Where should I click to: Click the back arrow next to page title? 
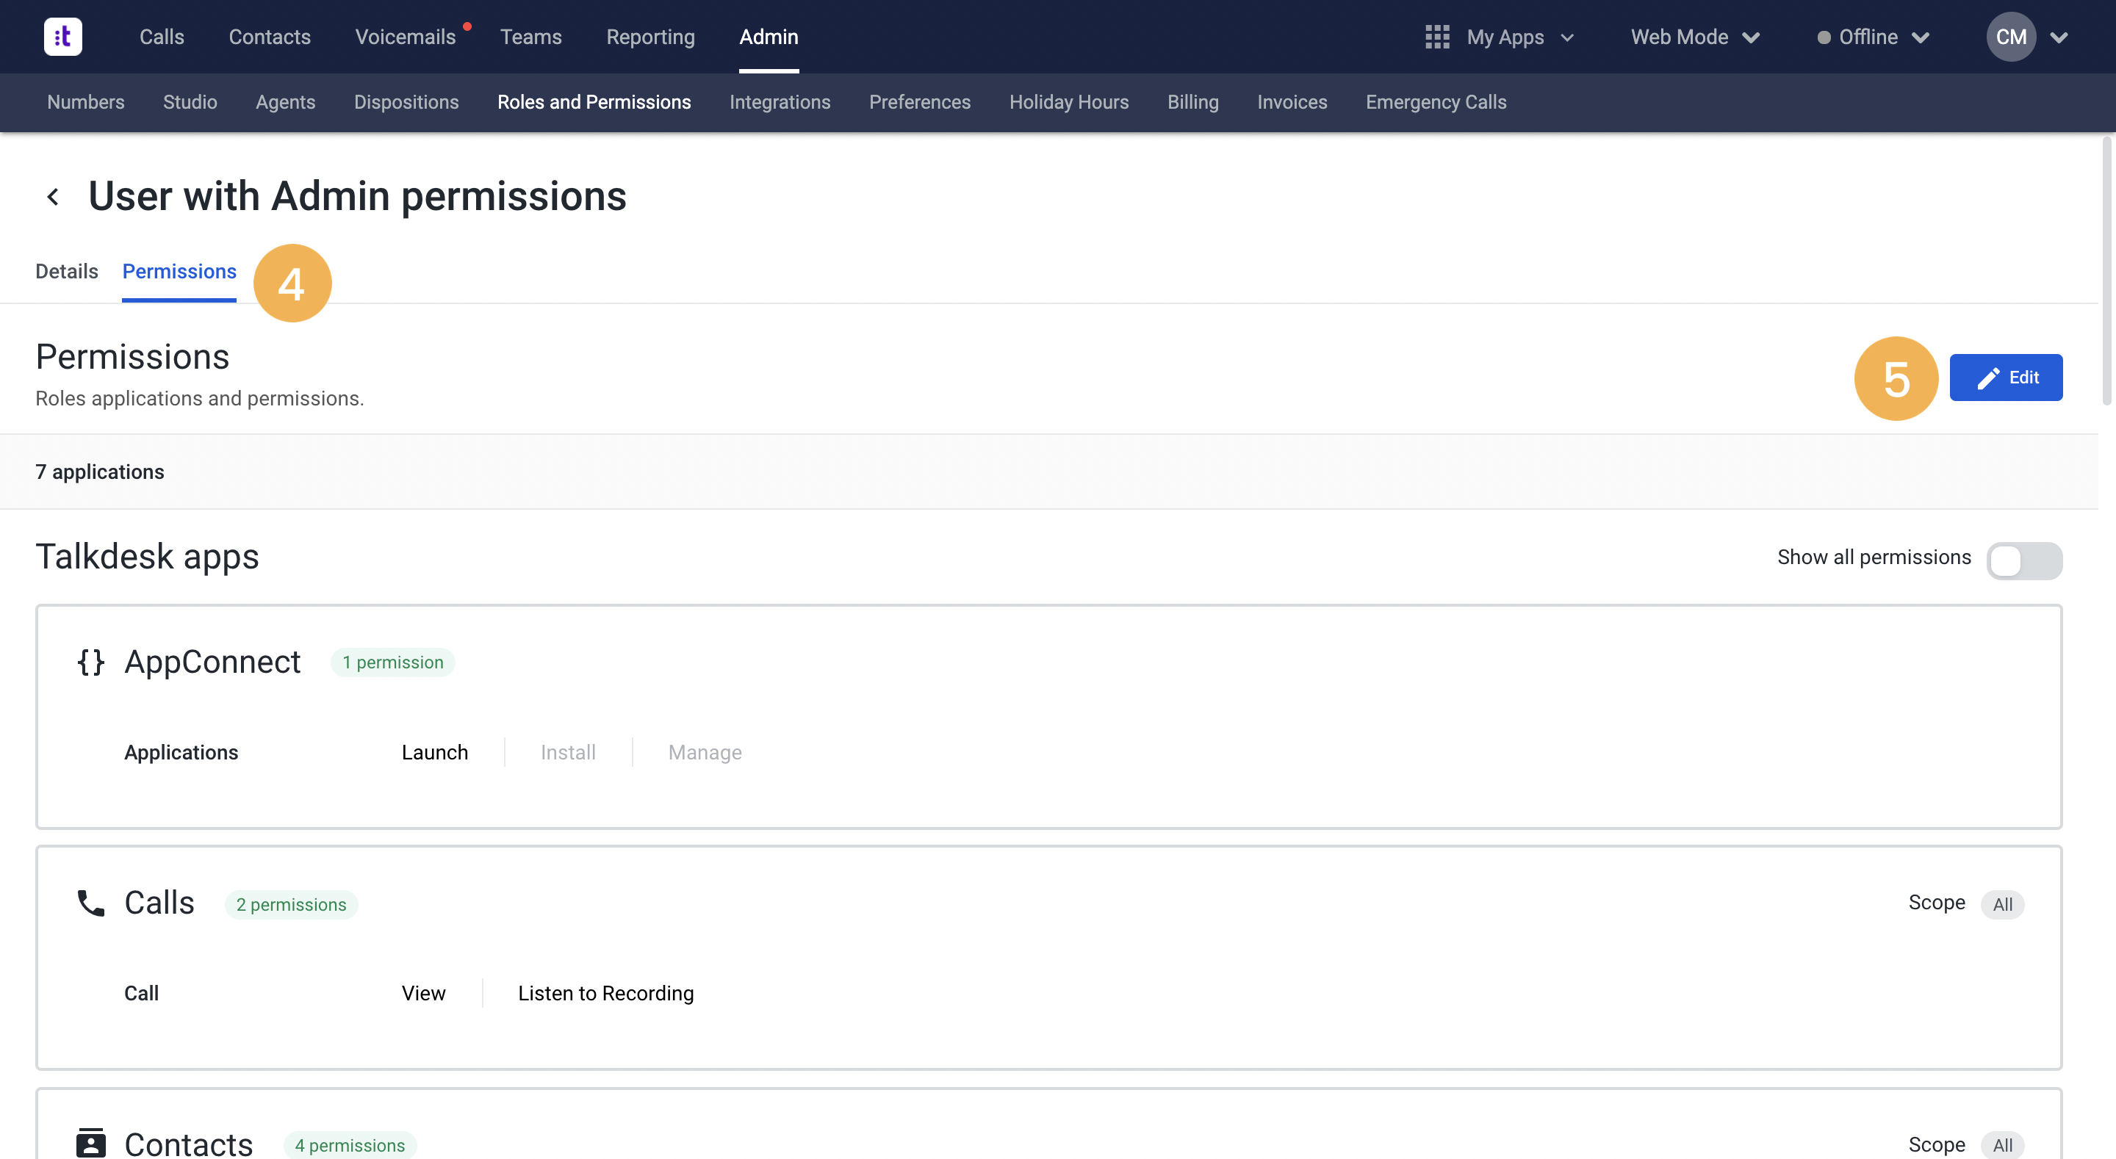pyautogui.click(x=54, y=196)
